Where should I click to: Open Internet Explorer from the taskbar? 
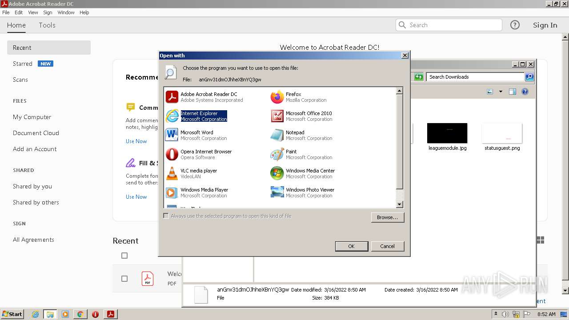35,314
